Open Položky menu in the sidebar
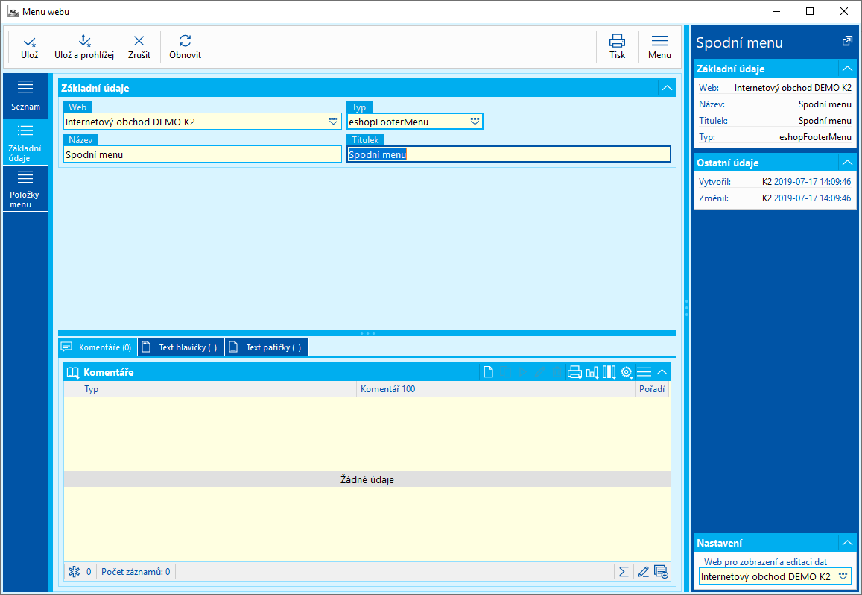This screenshot has height=595, width=862. (x=25, y=188)
